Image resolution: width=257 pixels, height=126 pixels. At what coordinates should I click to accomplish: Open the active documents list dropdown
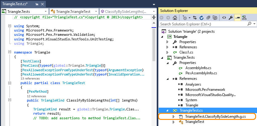(x=154, y=4)
